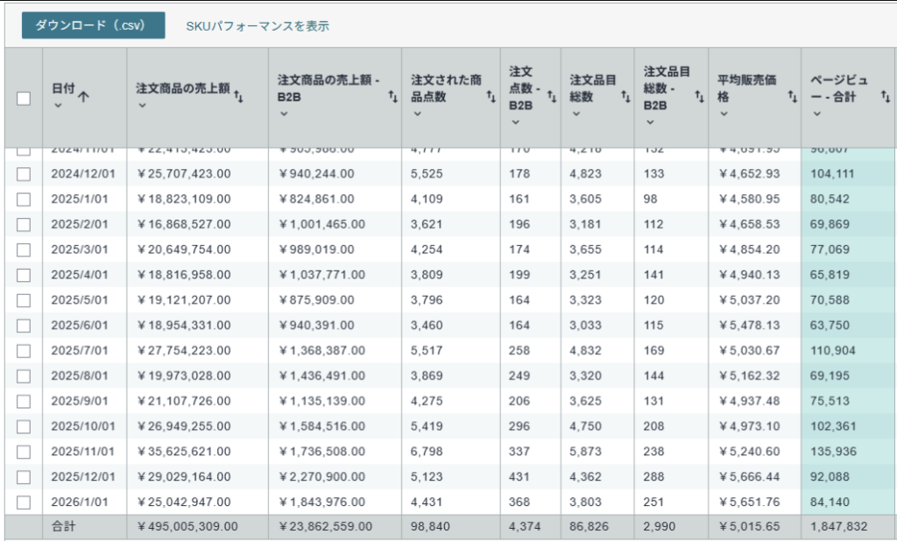Sort by 注文品目総数 using its sort arrows
The height and width of the screenshot is (541, 897).
(625, 96)
